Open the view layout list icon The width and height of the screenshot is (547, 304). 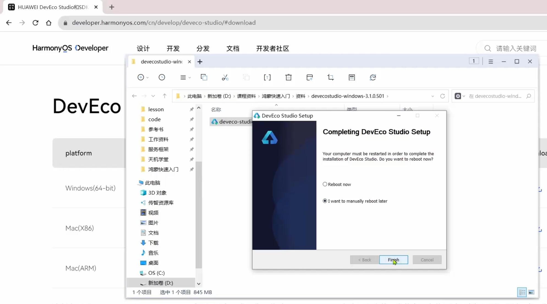183,77
